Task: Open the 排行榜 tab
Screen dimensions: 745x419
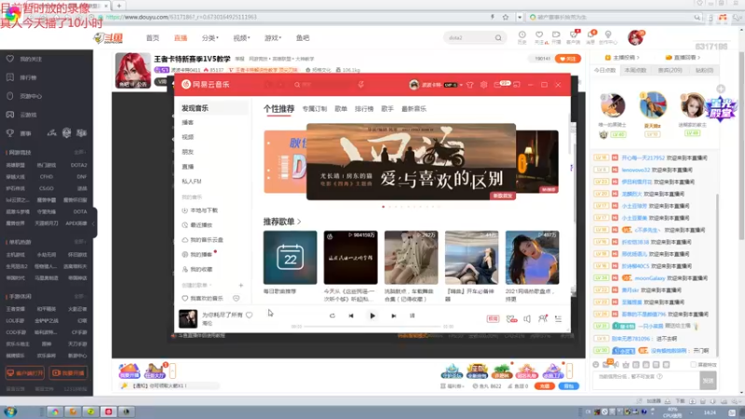Action: coord(364,109)
